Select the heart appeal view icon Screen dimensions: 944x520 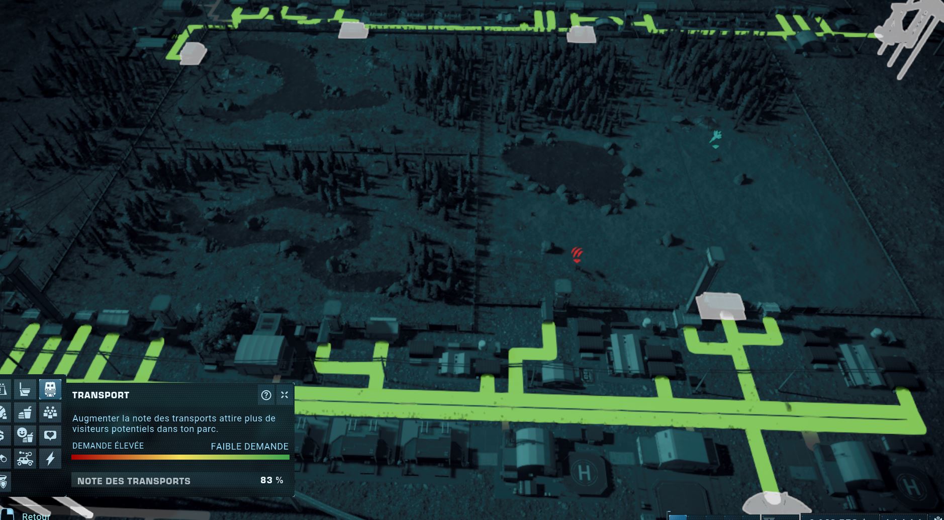pyautogui.click(x=50, y=435)
